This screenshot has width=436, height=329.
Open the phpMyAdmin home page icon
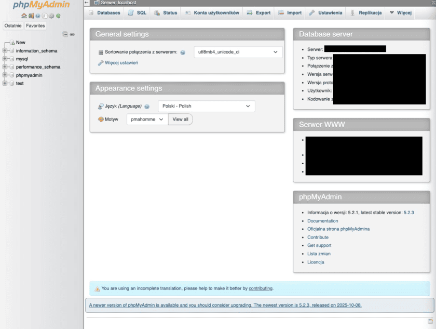(24, 16)
